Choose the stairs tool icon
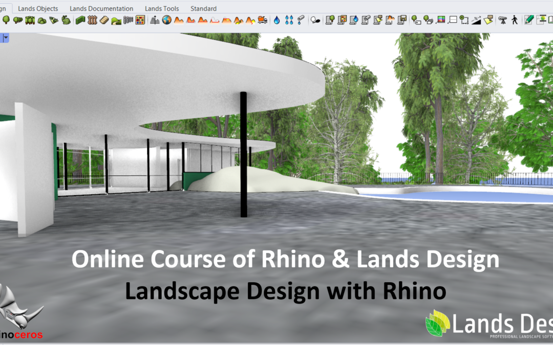 pos(104,20)
